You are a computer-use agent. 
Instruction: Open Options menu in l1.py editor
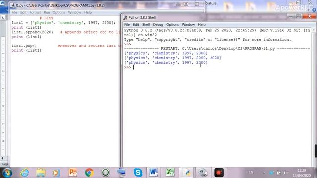[x=59, y=12]
